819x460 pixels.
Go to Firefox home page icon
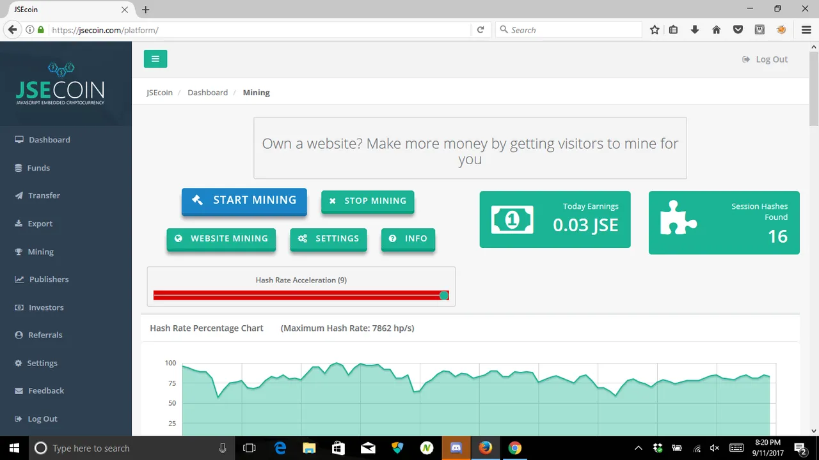click(x=717, y=30)
